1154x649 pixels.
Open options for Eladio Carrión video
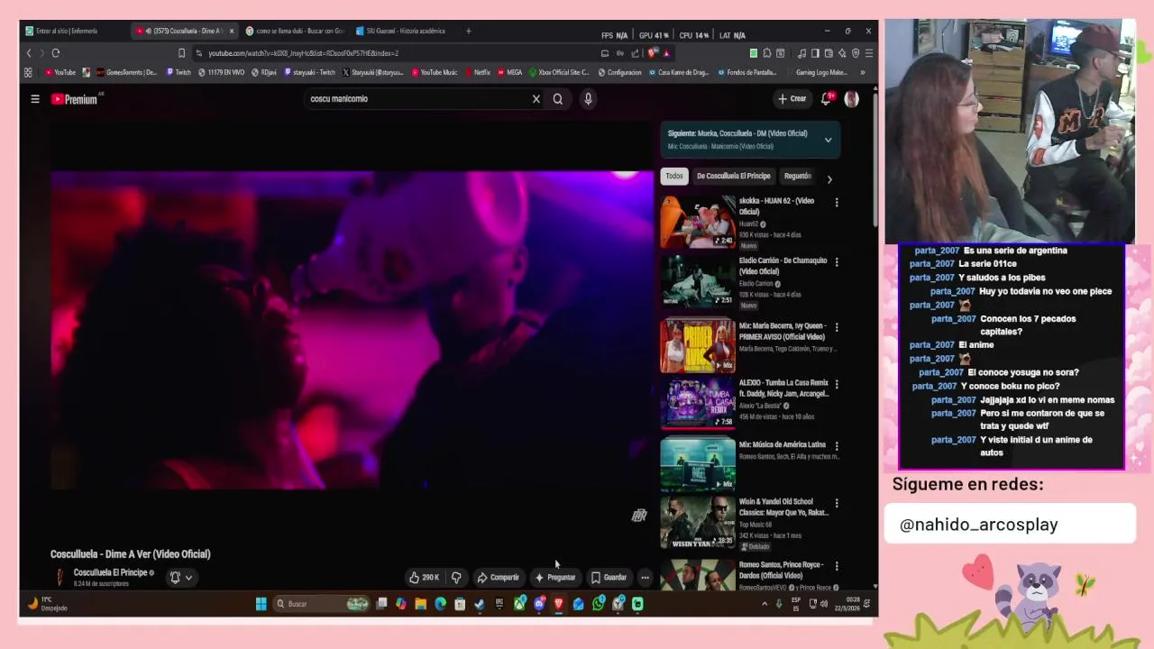click(837, 262)
